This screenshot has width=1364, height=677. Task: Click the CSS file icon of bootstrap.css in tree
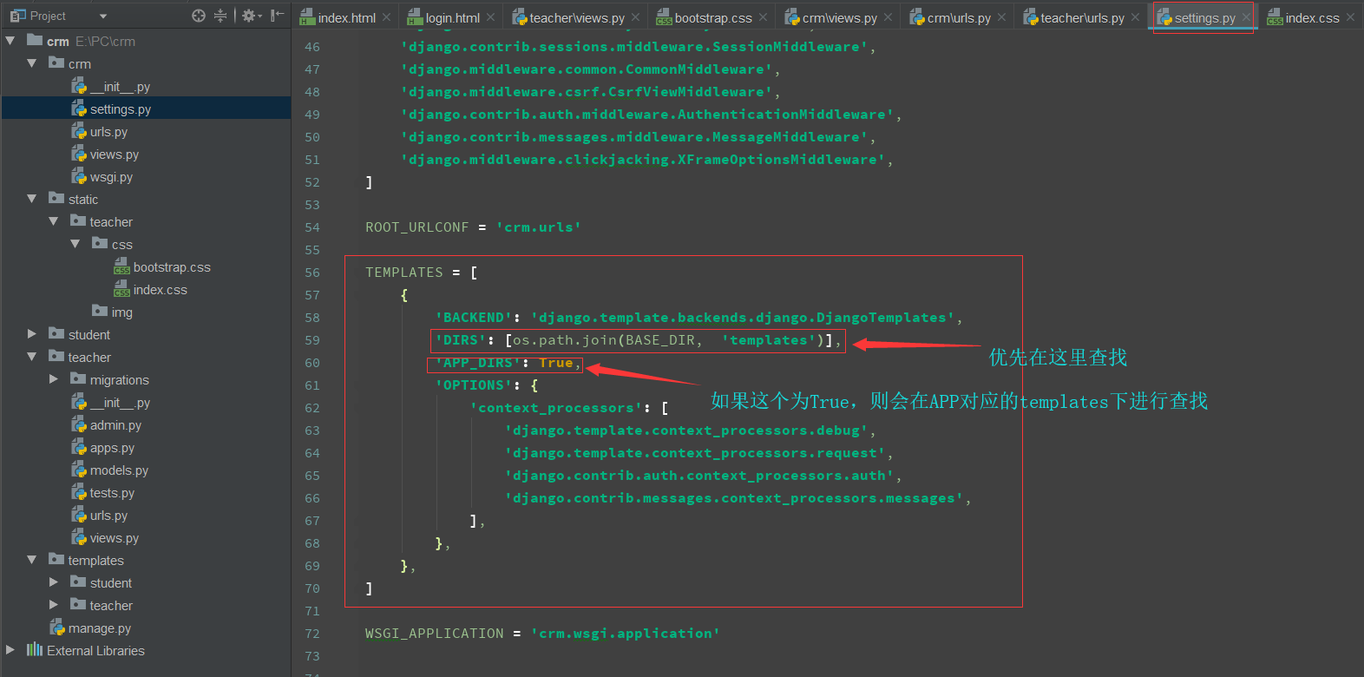pyautogui.click(x=121, y=266)
